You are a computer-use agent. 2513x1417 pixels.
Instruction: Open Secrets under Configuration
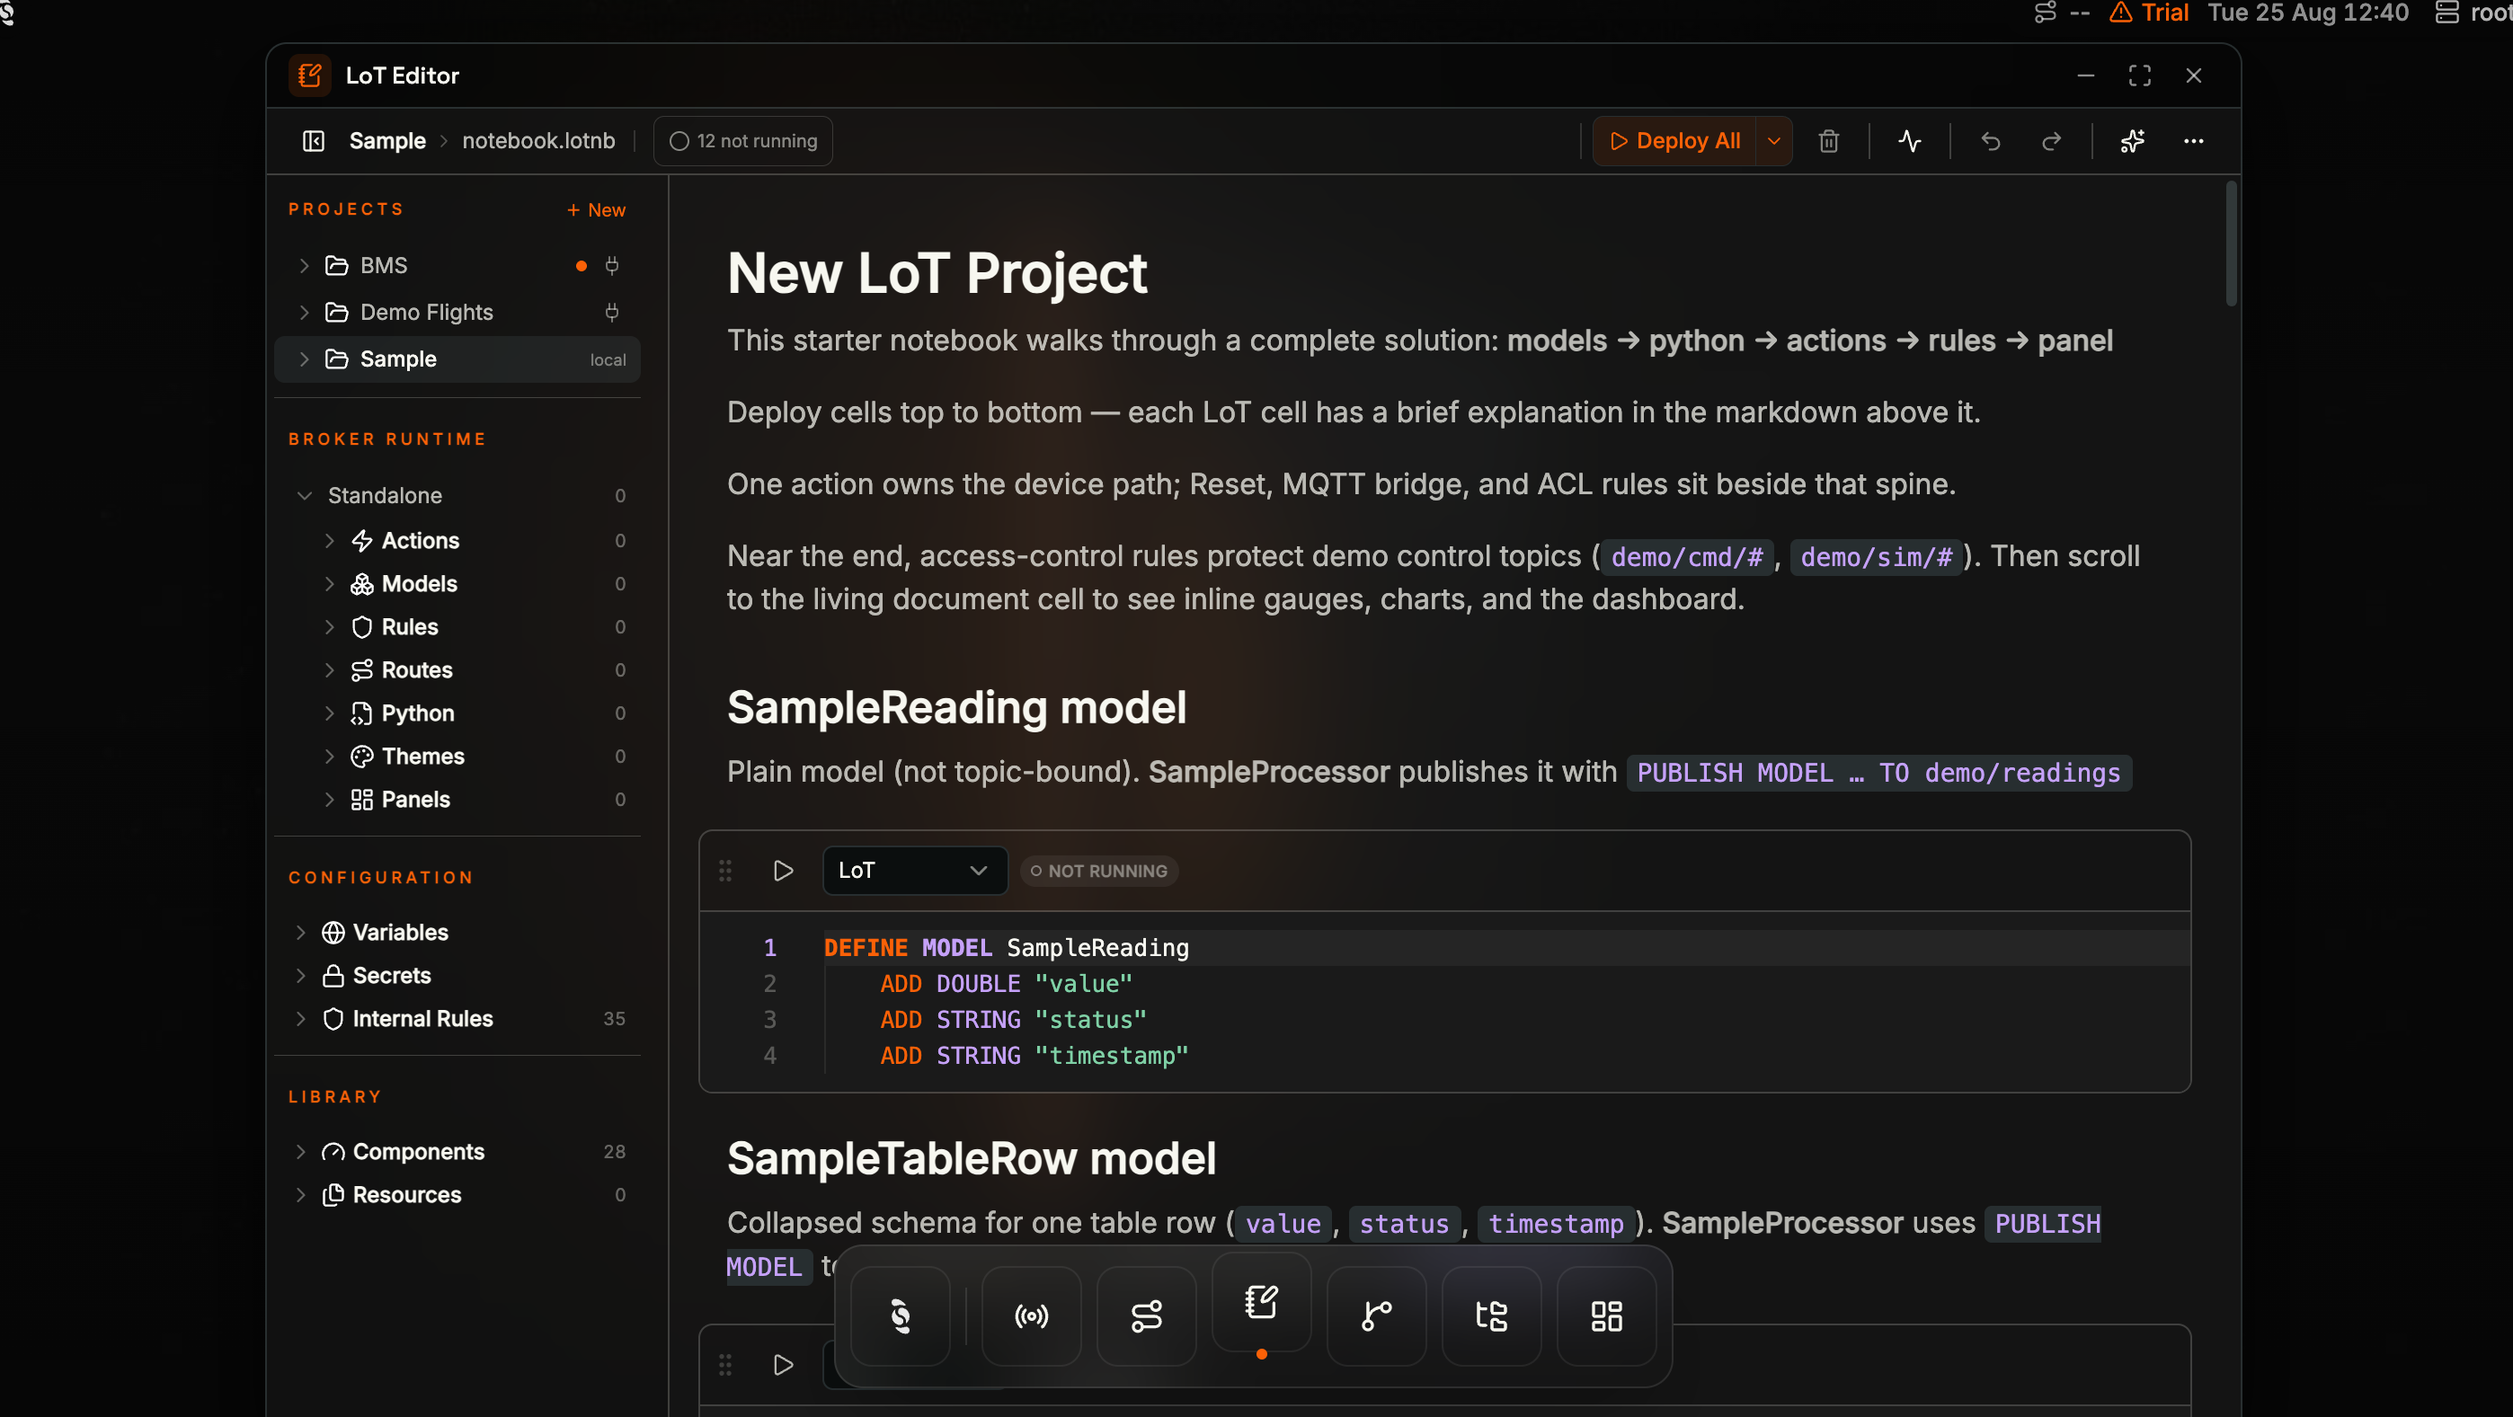[x=391, y=975]
